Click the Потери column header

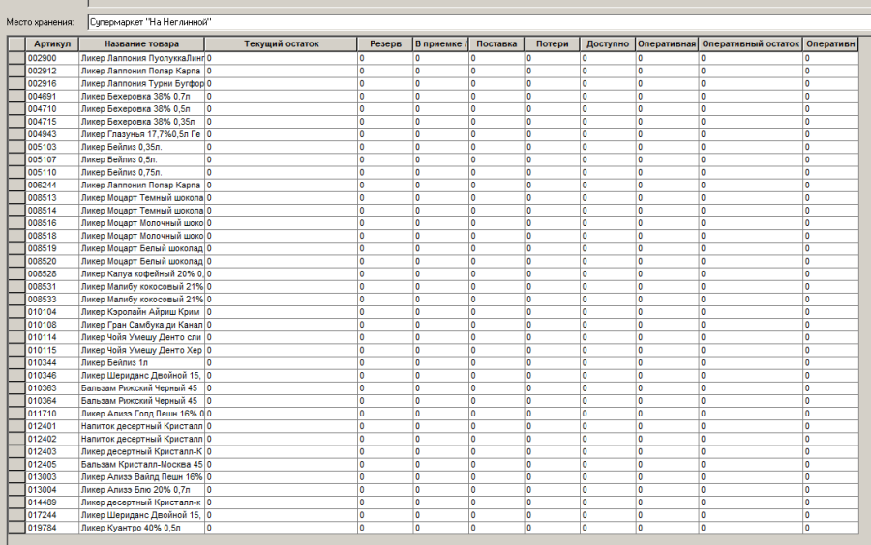click(x=553, y=43)
